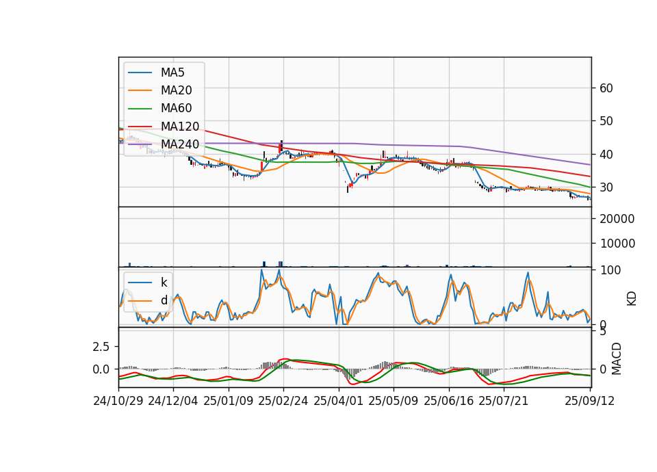Image resolution: width=657 pixels, height=472 pixels.
Task: Click the blue MA5 legend line sample
Action: (140, 73)
